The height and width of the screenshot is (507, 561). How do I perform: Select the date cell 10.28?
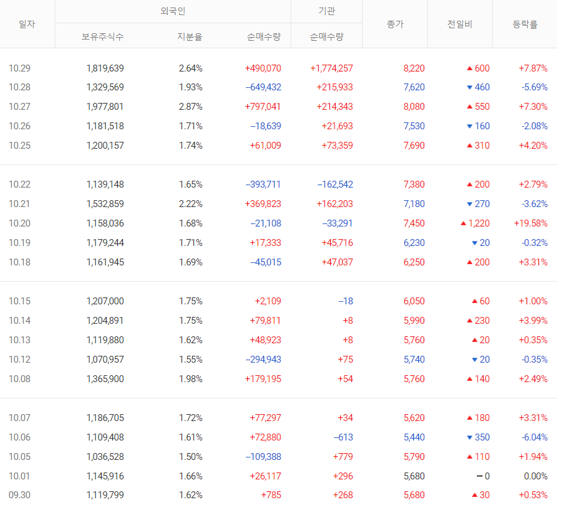[19, 87]
